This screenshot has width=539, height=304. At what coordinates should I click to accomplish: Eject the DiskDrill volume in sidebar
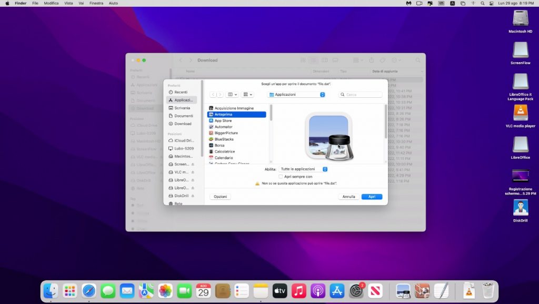193,196
